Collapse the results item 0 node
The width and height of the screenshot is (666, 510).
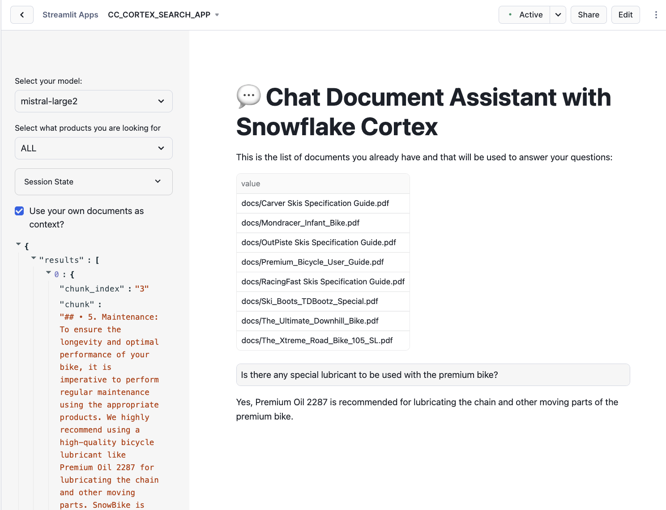pyautogui.click(x=48, y=272)
